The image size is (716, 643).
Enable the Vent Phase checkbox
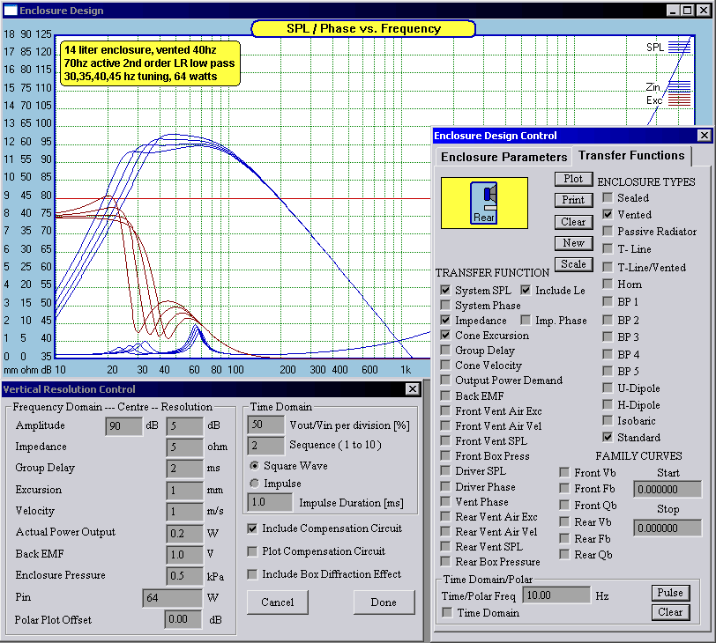445,502
